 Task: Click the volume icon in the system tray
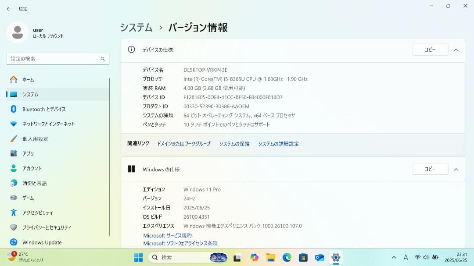pos(426,257)
